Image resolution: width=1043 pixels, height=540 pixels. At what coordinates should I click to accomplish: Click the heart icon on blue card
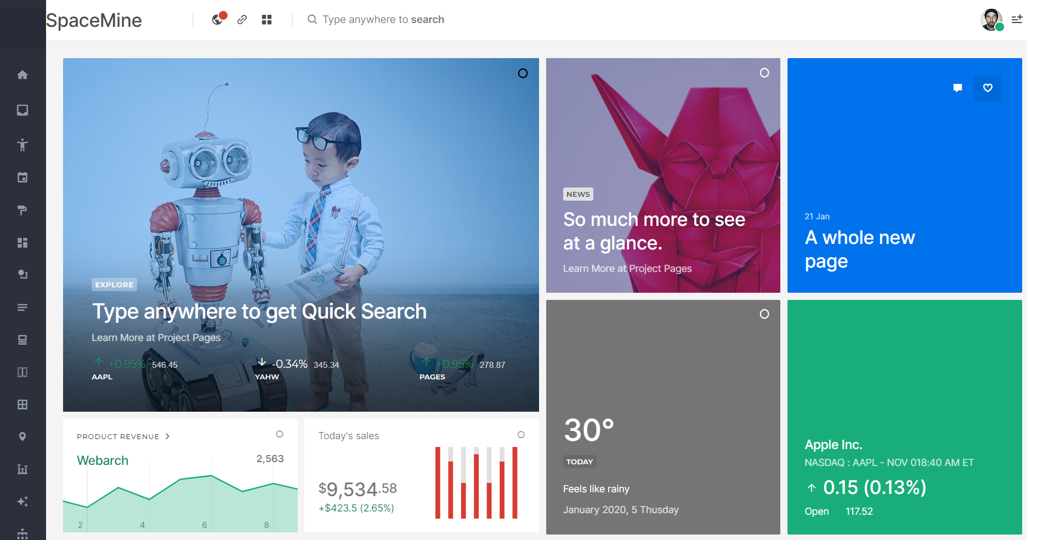pos(988,88)
